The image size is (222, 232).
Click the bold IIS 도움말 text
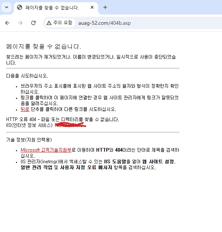coord(115,161)
